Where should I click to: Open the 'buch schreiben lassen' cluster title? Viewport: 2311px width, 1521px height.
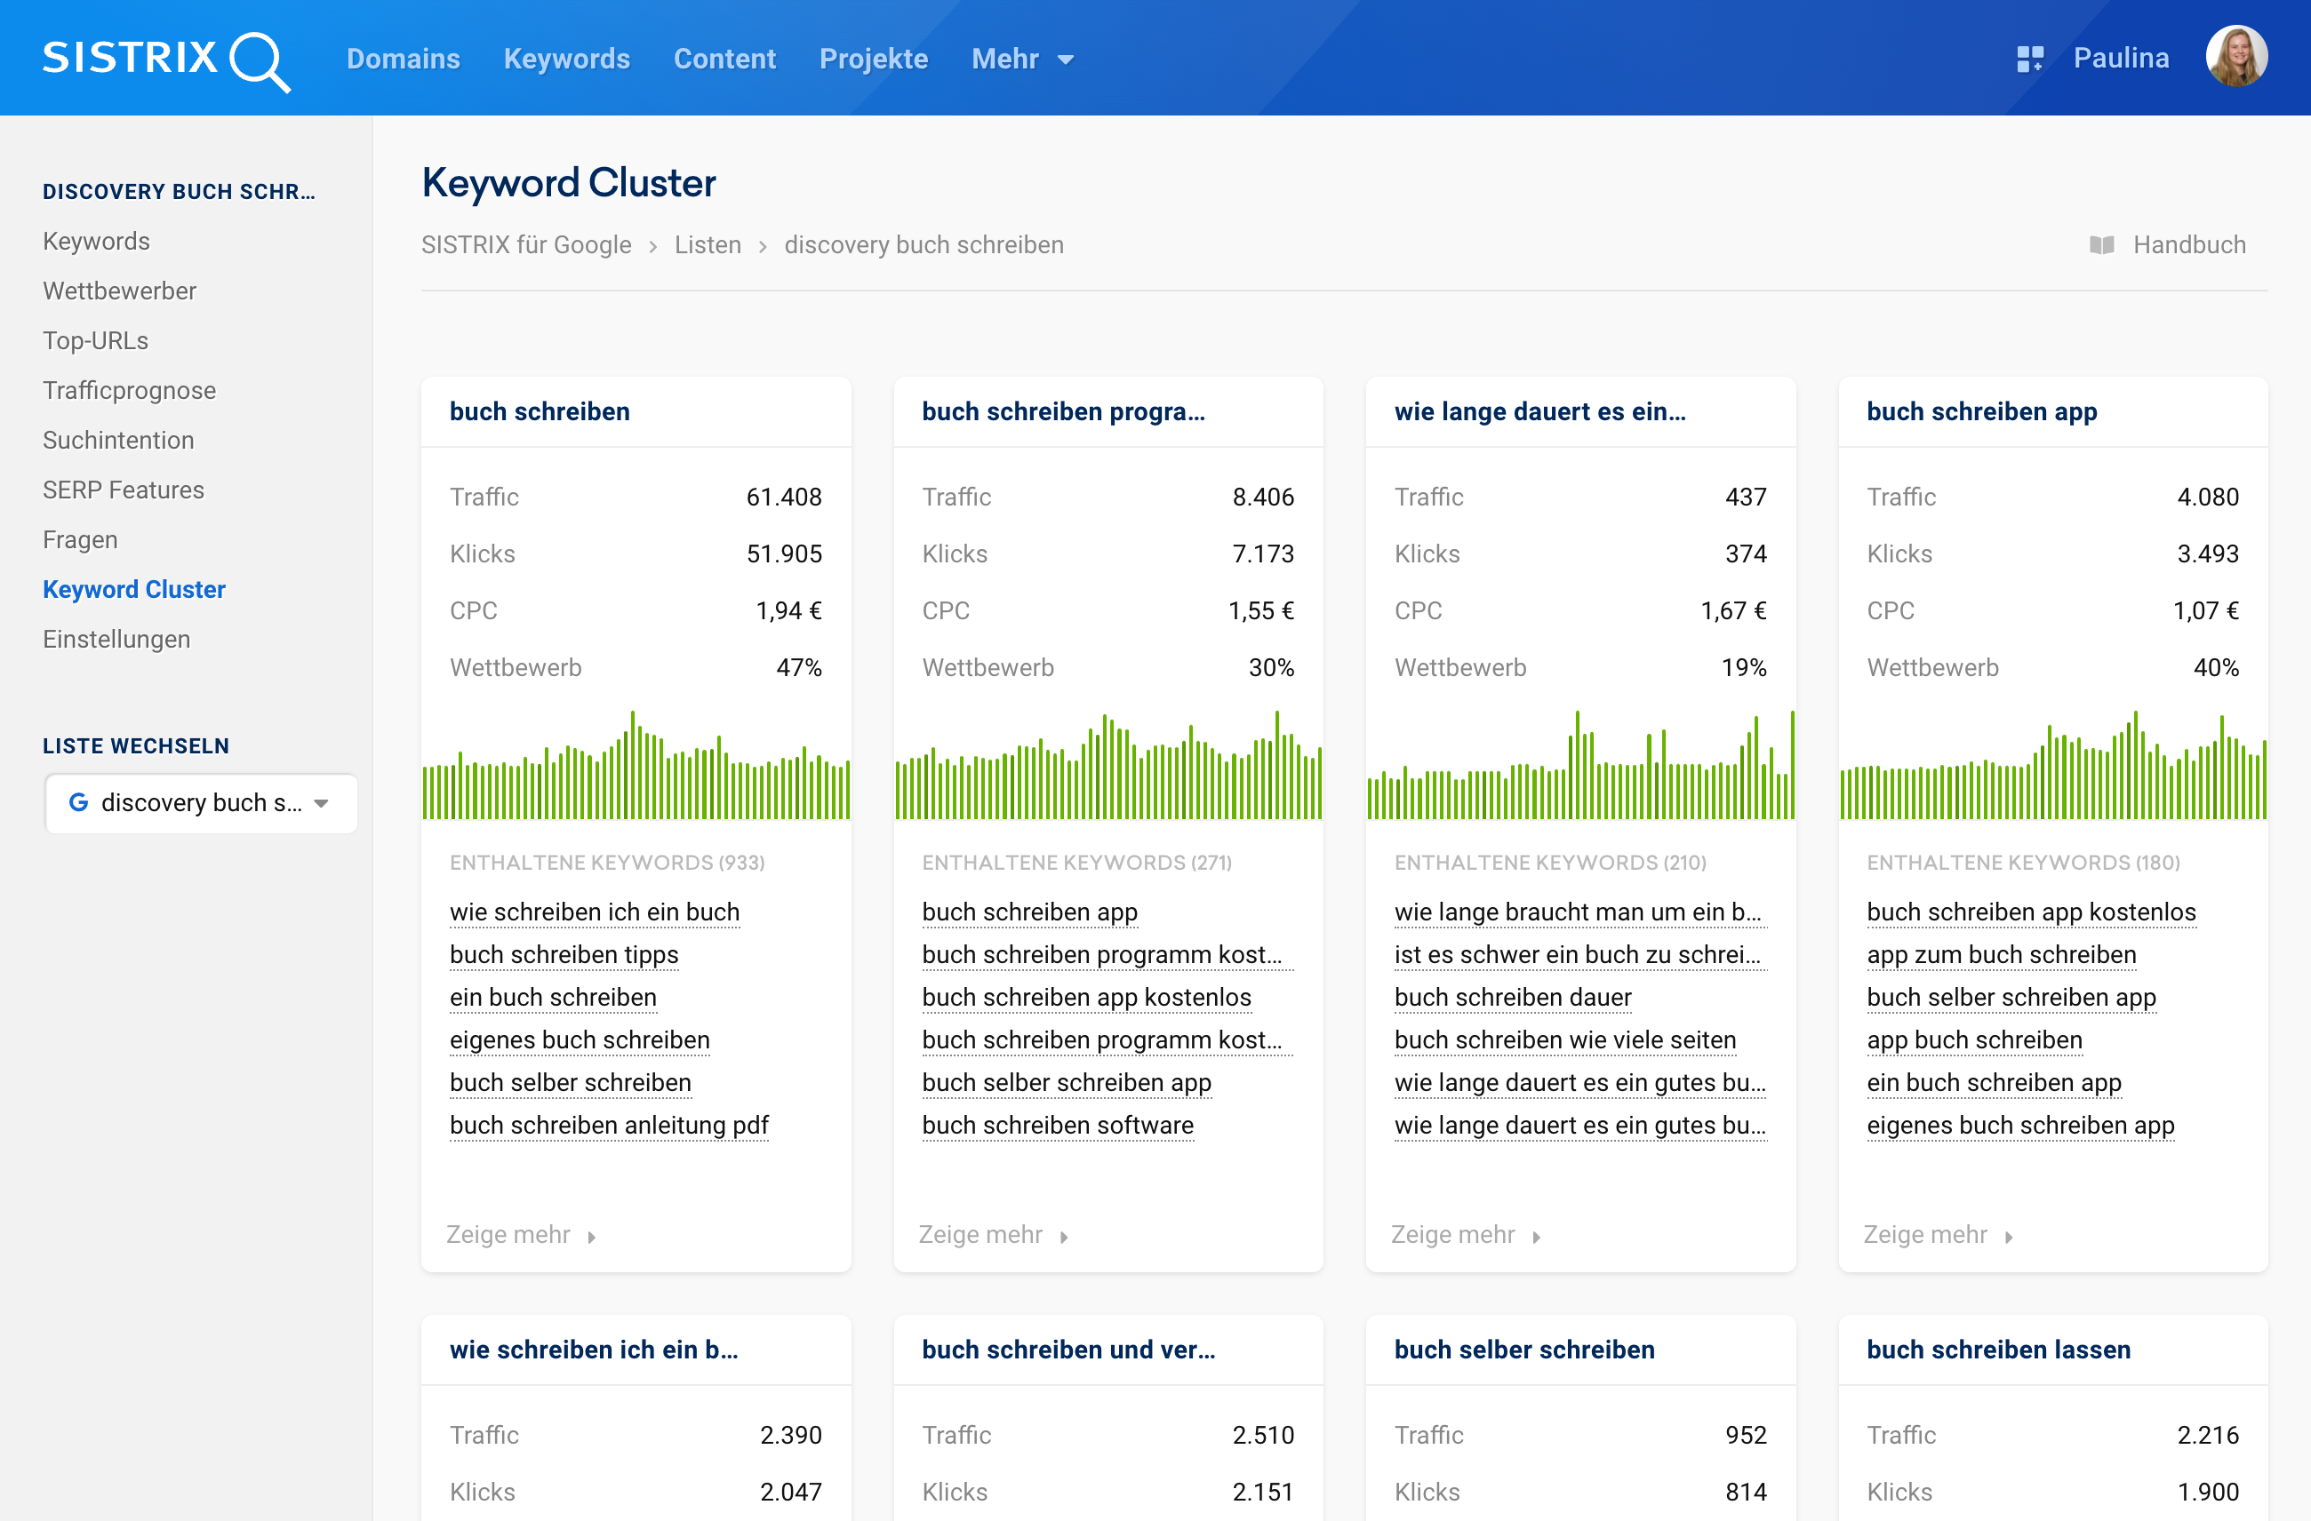coord(1998,1350)
